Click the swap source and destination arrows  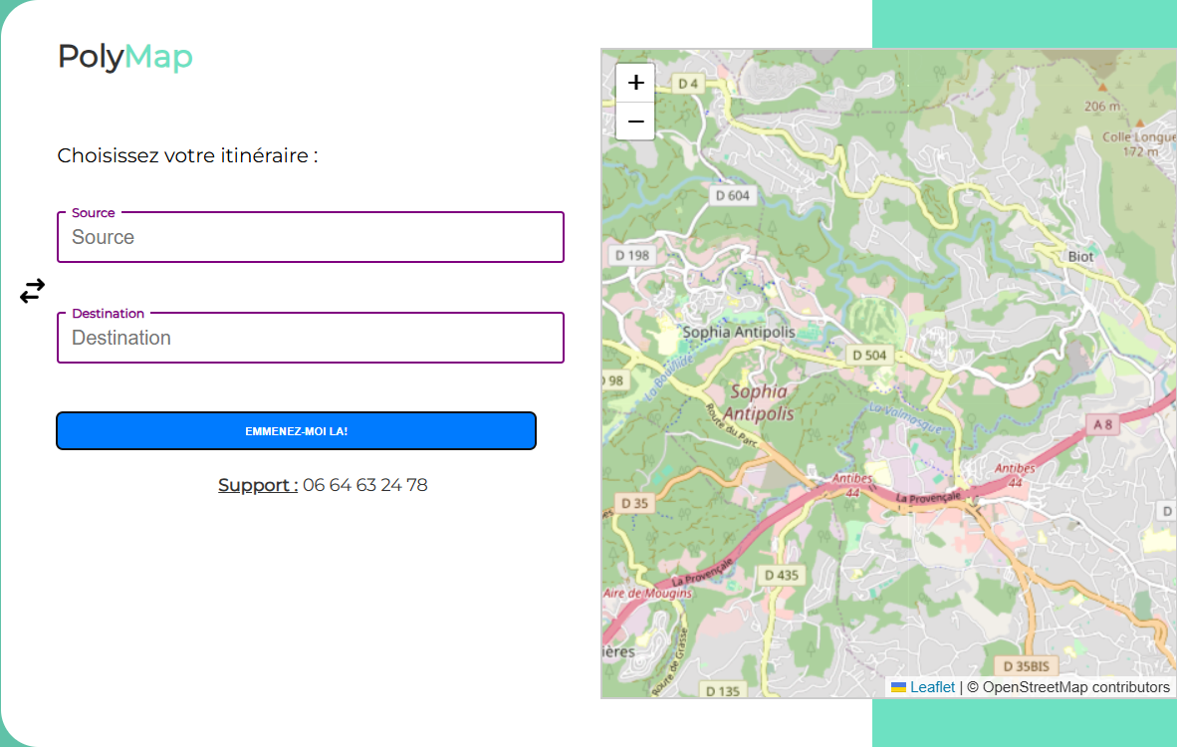pos(32,291)
